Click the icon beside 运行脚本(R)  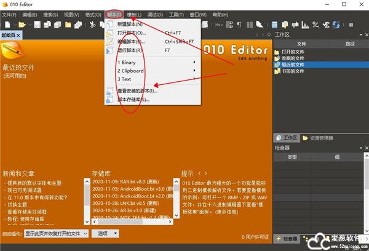(x=109, y=50)
